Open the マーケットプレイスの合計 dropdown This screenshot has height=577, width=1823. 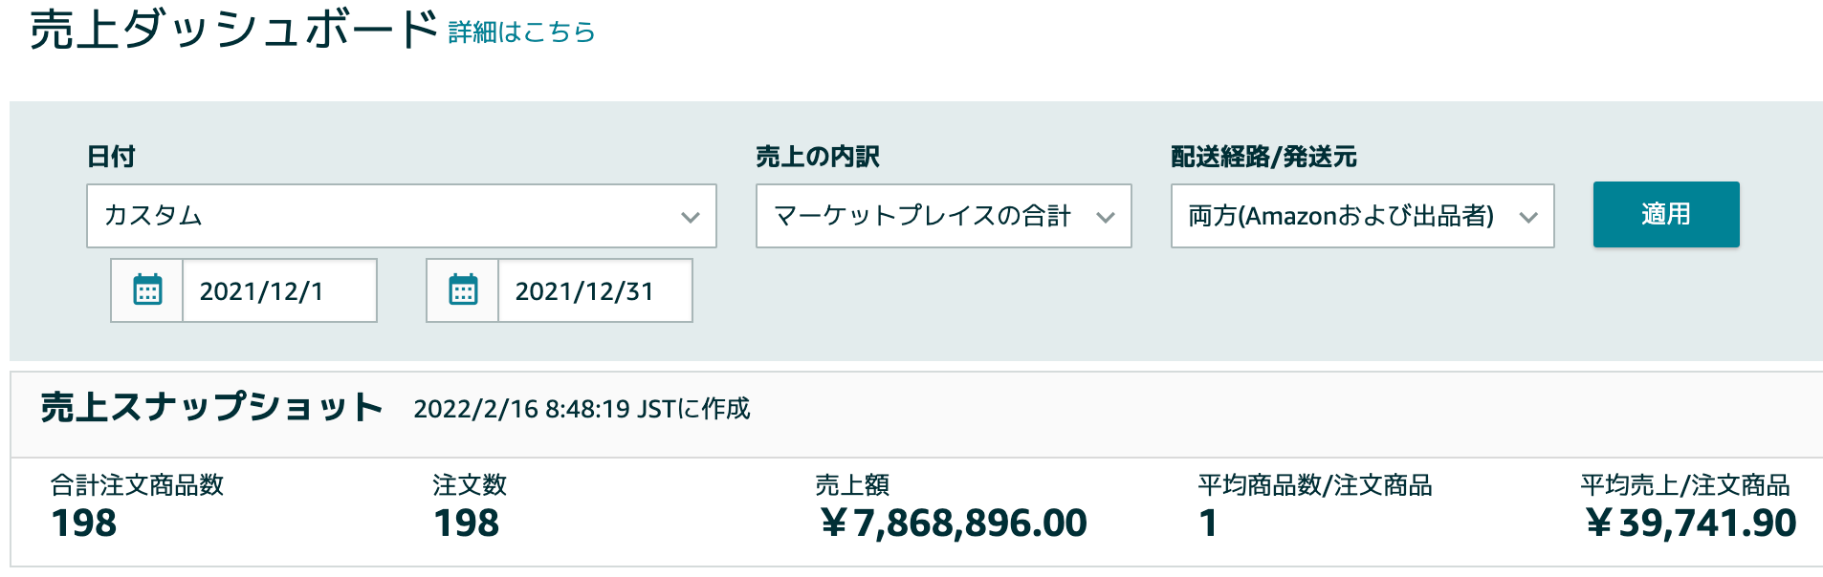(x=944, y=216)
